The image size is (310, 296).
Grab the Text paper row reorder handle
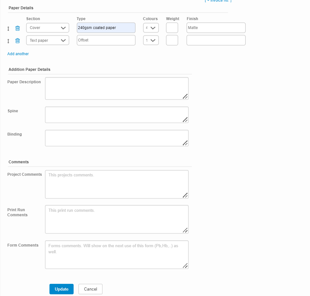8,41
